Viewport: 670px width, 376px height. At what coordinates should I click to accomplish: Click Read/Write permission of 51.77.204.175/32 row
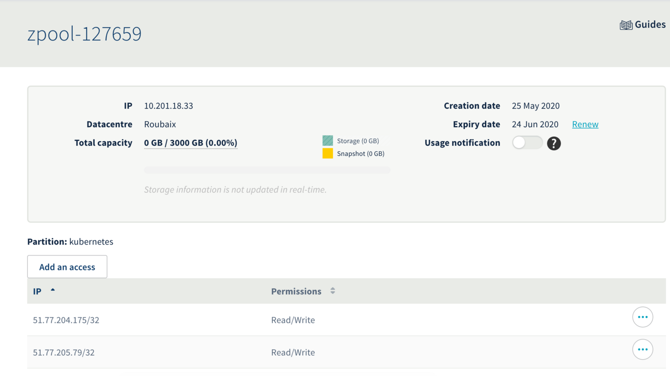pyautogui.click(x=293, y=320)
